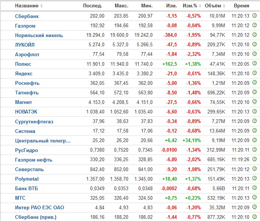Click the -2,32% change value
The width and height of the screenshot is (260, 221).
tap(193, 54)
